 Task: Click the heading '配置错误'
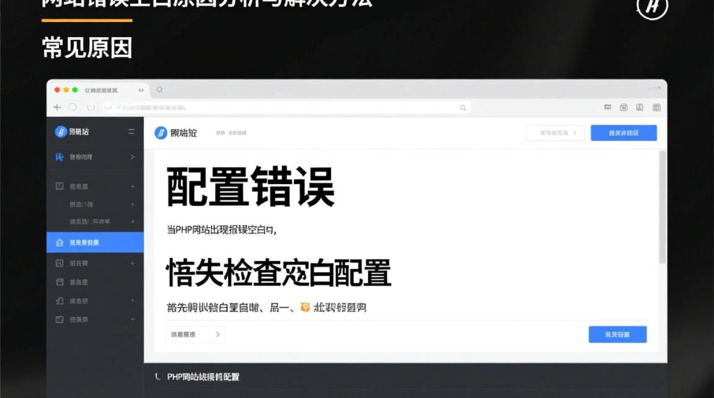click(251, 187)
